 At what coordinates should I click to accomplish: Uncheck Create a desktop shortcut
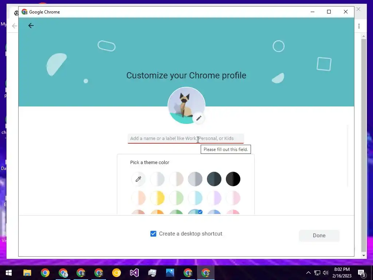pos(153,234)
